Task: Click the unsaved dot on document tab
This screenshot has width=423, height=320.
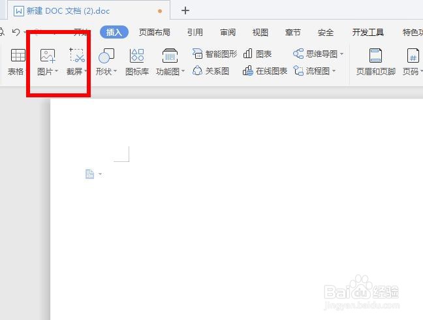Action: [160, 11]
